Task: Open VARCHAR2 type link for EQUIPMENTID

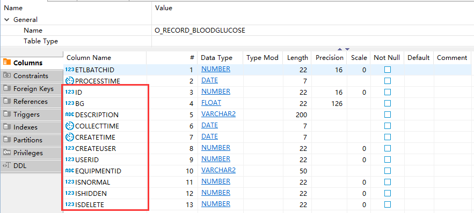Action: click(x=218, y=170)
